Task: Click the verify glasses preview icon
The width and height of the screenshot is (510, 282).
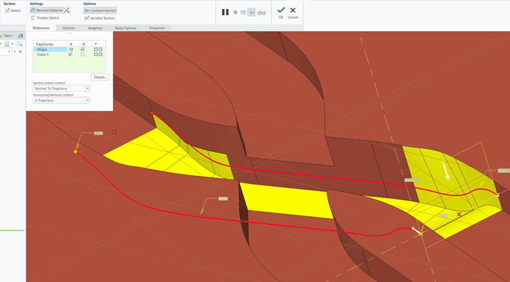Action: click(261, 12)
